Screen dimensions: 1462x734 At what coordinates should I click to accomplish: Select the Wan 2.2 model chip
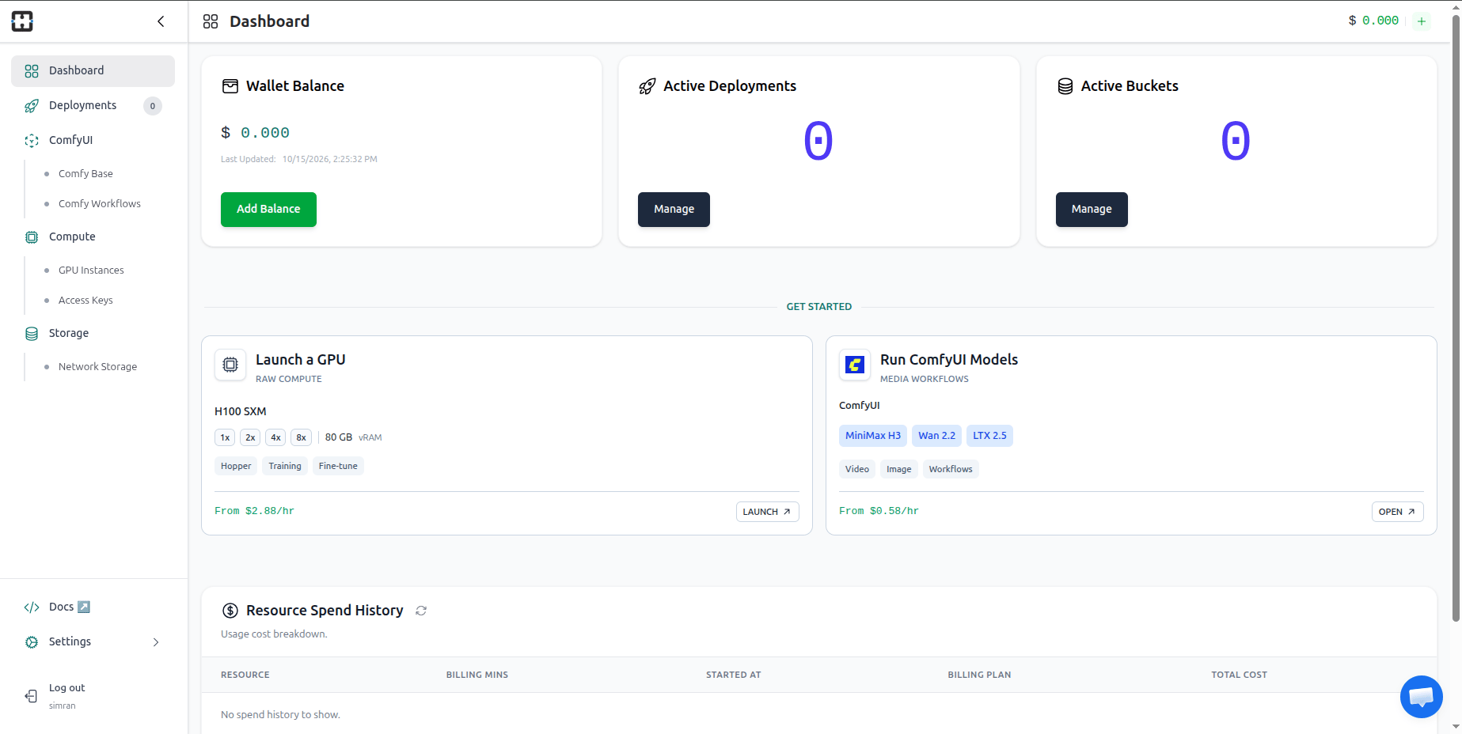pyautogui.click(x=936, y=436)
